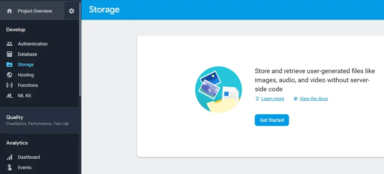Click the Storage folder icon in sidebar
The height and width of the screenshot is (174, 384).
(x=9, y=64)
